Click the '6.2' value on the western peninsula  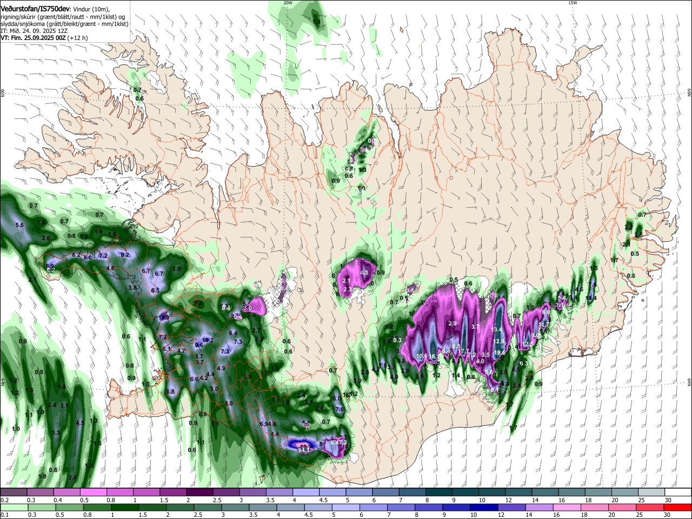point(76,255)
